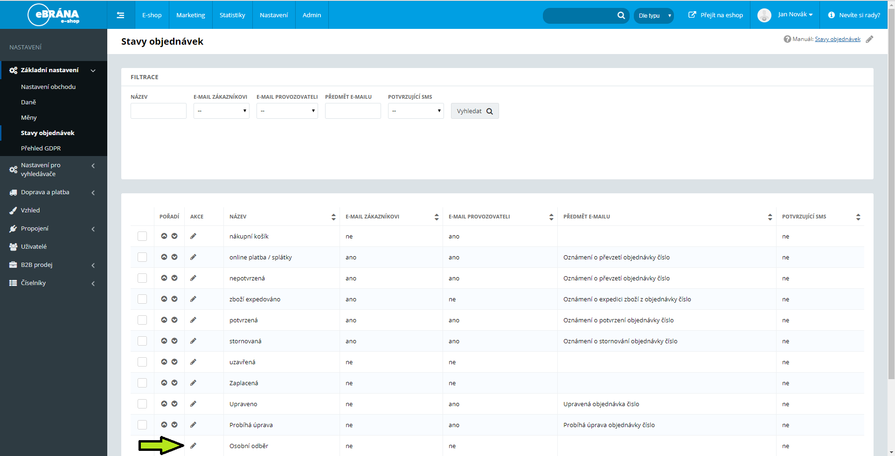The width and height of the screenshot is (895, 456).
Task: Tick the checkbox for 'nákupní košík'
Action: [x=142, y=236]
